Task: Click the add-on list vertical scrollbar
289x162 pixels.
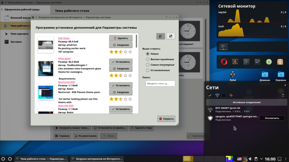Action: pyautogui.click(x=136, y=41)
